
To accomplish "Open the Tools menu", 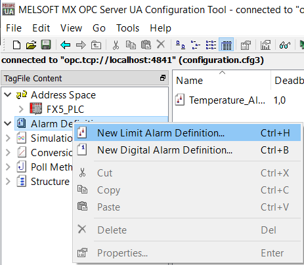I will click(127, 28).
